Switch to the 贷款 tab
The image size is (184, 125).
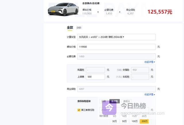pos(79,28)
